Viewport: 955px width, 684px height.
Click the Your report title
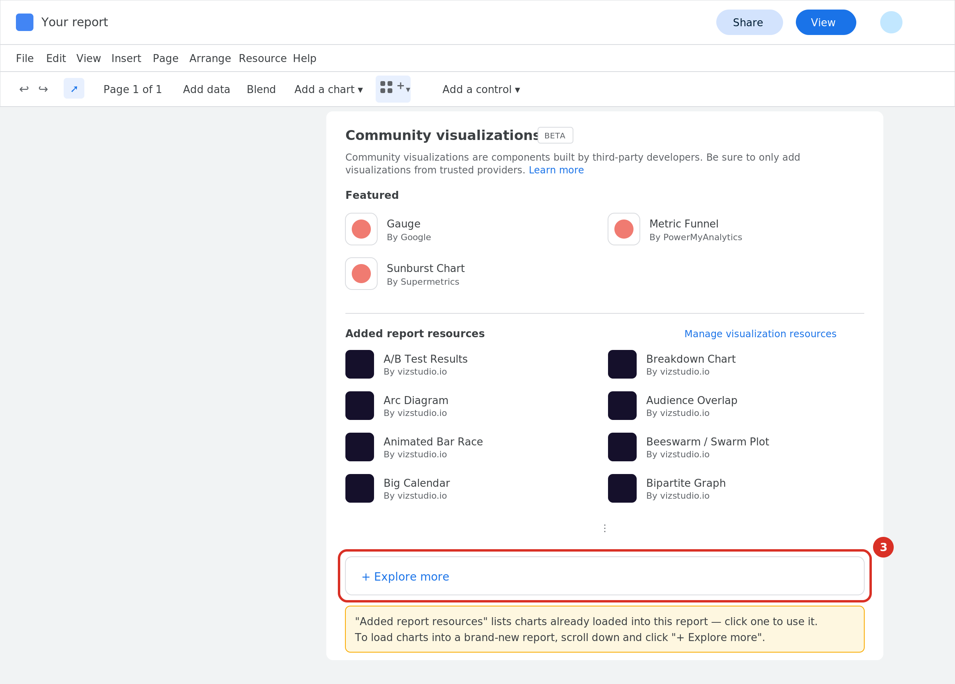pos(74,22)
